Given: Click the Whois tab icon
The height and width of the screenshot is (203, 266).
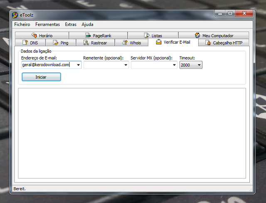Looking at the screenshot, I should point(125,42).
